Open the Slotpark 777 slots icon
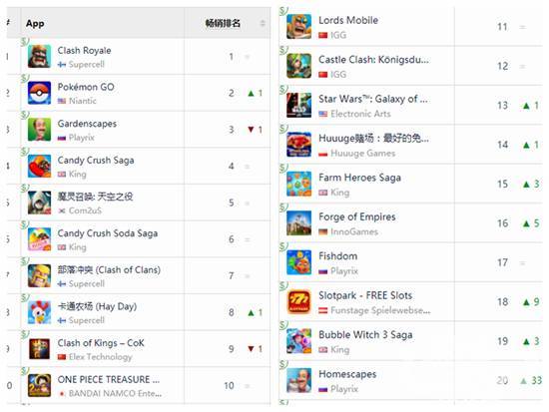The width and height of the screenshot is (549, 412). click(x=298, y=301)
